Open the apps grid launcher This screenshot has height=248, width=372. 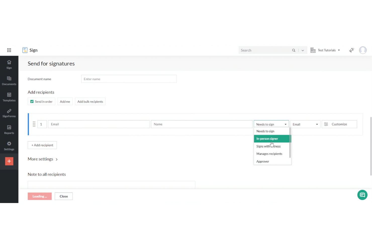(9, 50)
